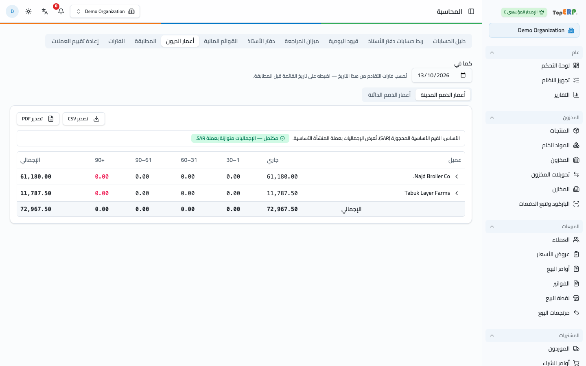The image size is (586, 366).
Task: Expand the Tabuk Layer Farms row
Action: coord(457,193)
